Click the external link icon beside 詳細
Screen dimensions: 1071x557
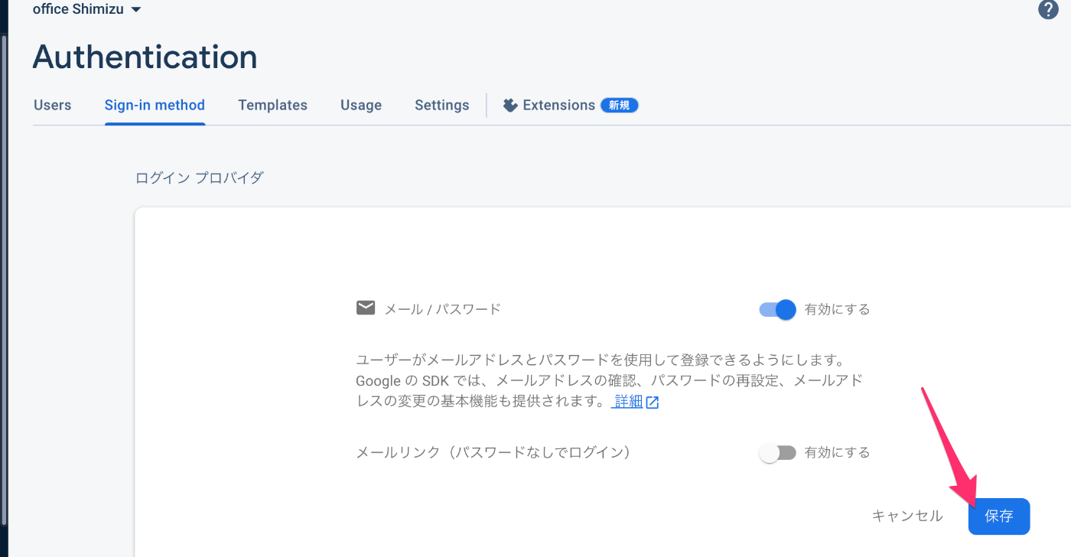(x=653, y=402)
